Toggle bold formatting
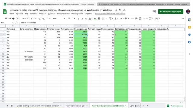193x108 pixels. 78,19
